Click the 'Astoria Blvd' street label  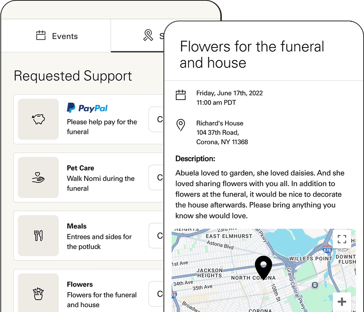[220, 245]
